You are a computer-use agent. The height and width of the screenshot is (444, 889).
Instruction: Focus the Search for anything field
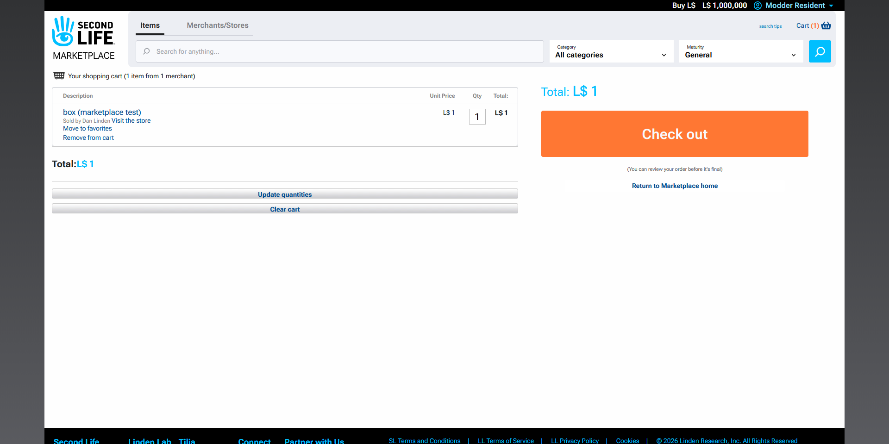(343, 51)
